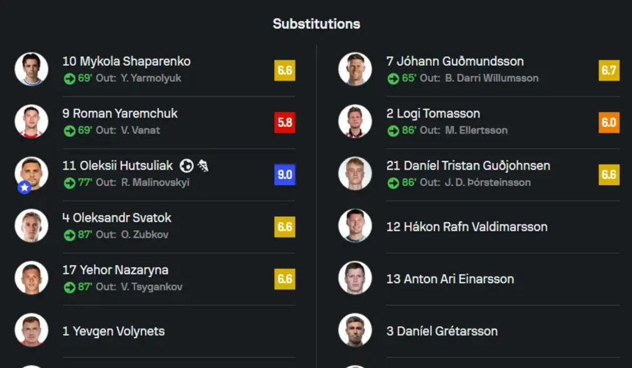Click the Substitutions section heading

[317, 24]
